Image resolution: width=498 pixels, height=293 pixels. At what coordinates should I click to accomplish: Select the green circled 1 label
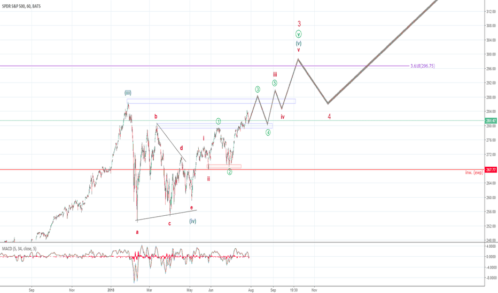[219, 121]
